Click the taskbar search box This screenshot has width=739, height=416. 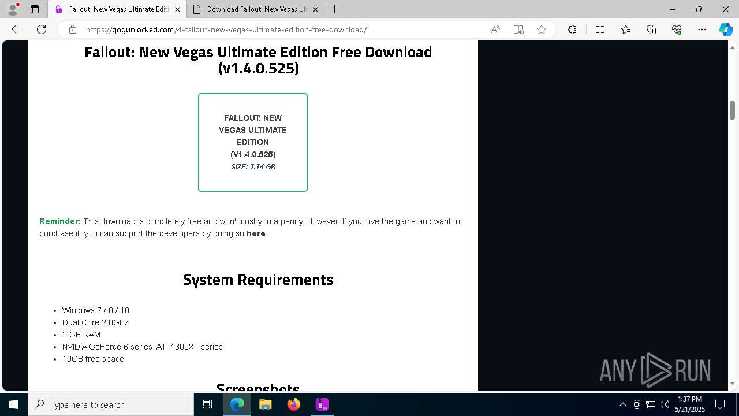pyautogui.click(x=111, y=404)
